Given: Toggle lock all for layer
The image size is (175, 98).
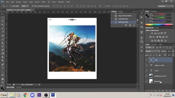Looking at the screenshot, I should (x=160, y=55).
